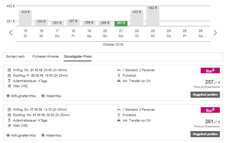The width and height of the screenshot is (226, 143).
Task: Choose the 482 € bar on Wednesday 23
Action: (153, 16)
